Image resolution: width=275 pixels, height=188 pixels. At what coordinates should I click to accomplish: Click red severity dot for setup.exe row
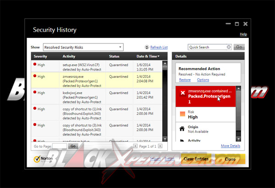tap(35, 64)
